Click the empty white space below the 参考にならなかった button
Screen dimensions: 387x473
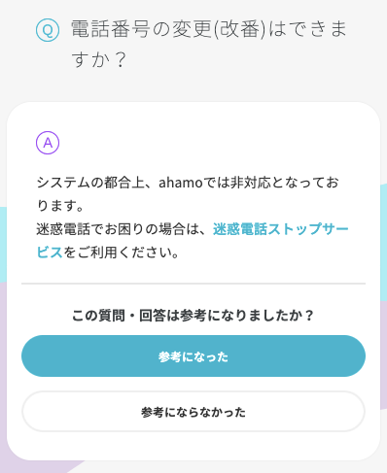tap(193, 446)
